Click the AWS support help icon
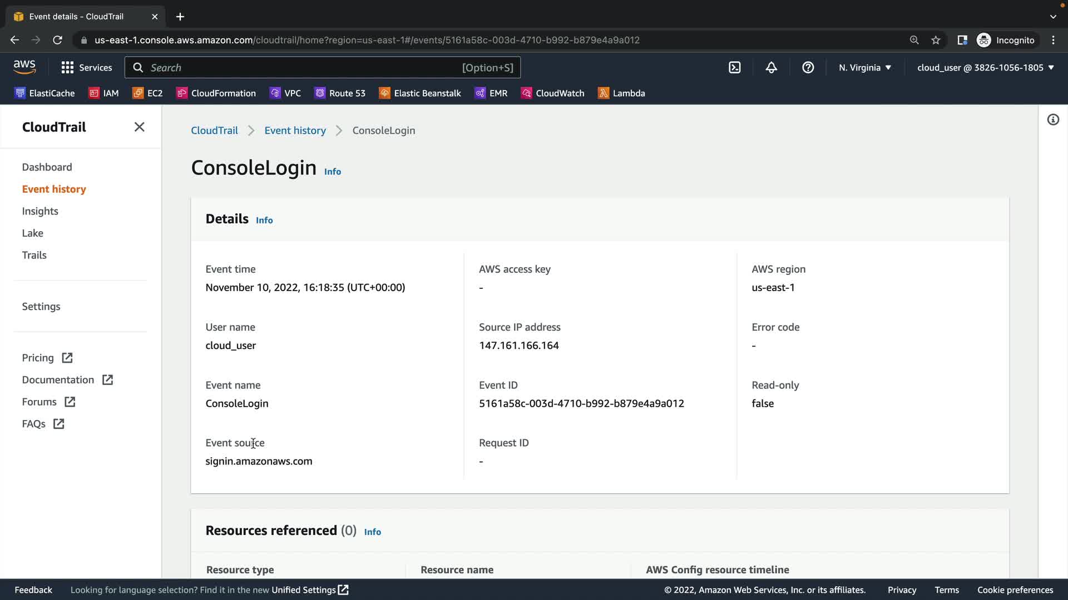The width and height of the screenshot is (1068, 600). point(808,68)
